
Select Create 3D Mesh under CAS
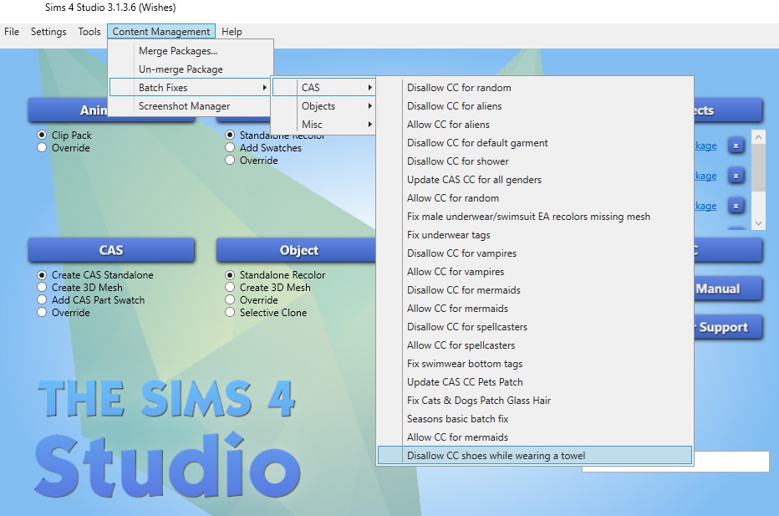coord(42,288)
